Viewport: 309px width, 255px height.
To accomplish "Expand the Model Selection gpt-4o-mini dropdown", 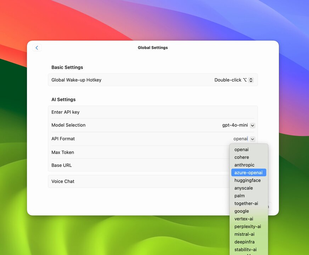I will (252, 125).
